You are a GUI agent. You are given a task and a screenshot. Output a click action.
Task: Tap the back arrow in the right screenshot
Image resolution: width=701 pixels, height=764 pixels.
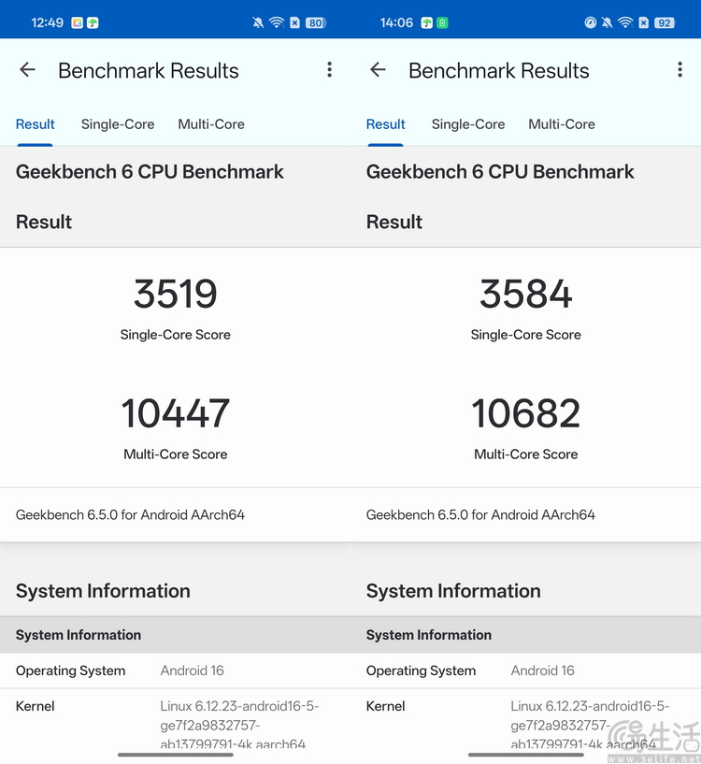coord(379,70)
